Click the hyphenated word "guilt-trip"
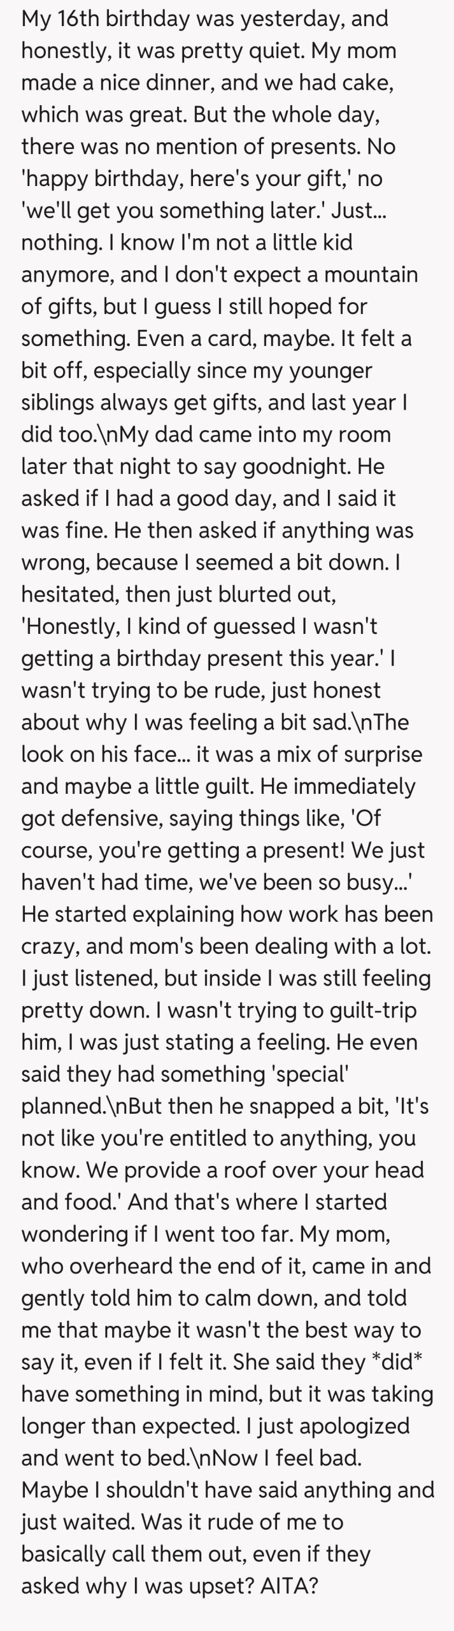 (371, 1011)
